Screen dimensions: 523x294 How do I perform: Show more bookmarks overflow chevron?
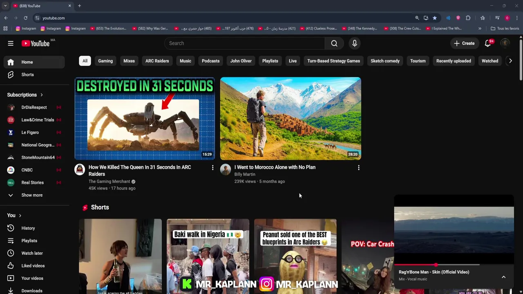(x=480, y=29)
